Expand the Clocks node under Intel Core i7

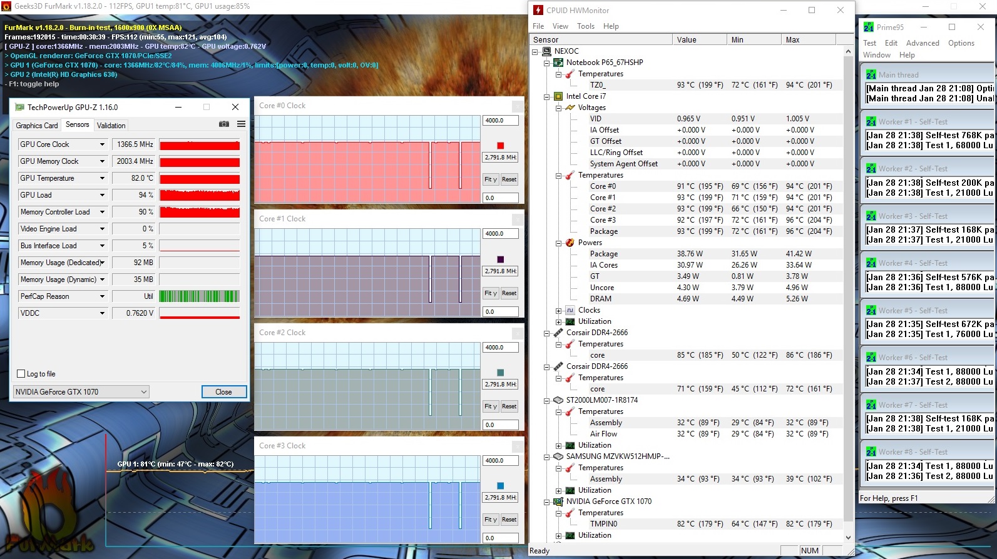559,310
